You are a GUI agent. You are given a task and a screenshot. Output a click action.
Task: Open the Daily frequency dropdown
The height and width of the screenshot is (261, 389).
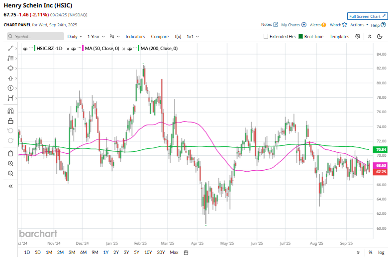click(x=75, y=37)
